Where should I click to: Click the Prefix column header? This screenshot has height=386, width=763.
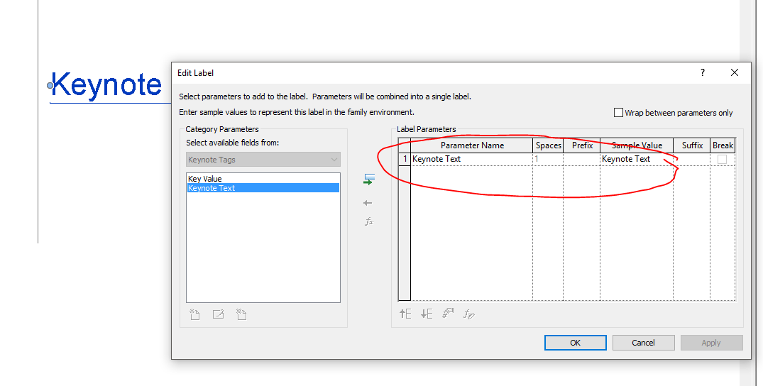(582, 145)
